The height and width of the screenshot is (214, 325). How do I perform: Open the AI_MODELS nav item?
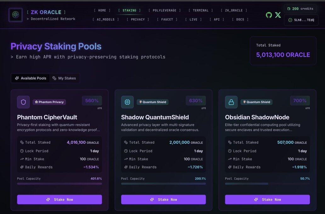pos(105,20)
